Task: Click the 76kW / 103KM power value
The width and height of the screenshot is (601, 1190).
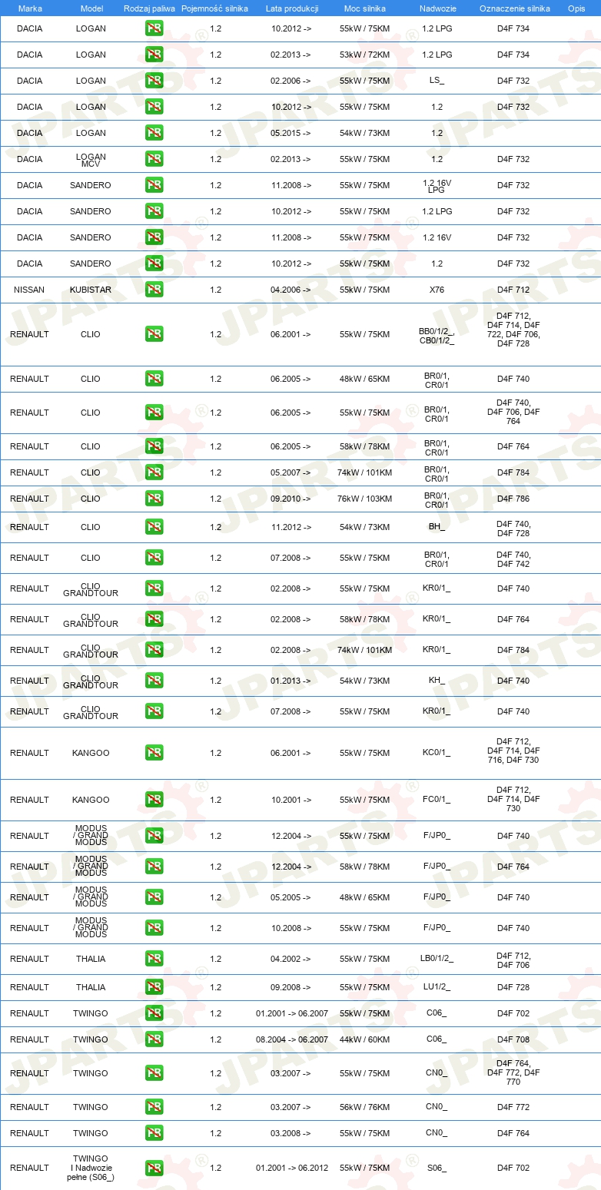Action: pyautogui.click(x=365, y=499)
